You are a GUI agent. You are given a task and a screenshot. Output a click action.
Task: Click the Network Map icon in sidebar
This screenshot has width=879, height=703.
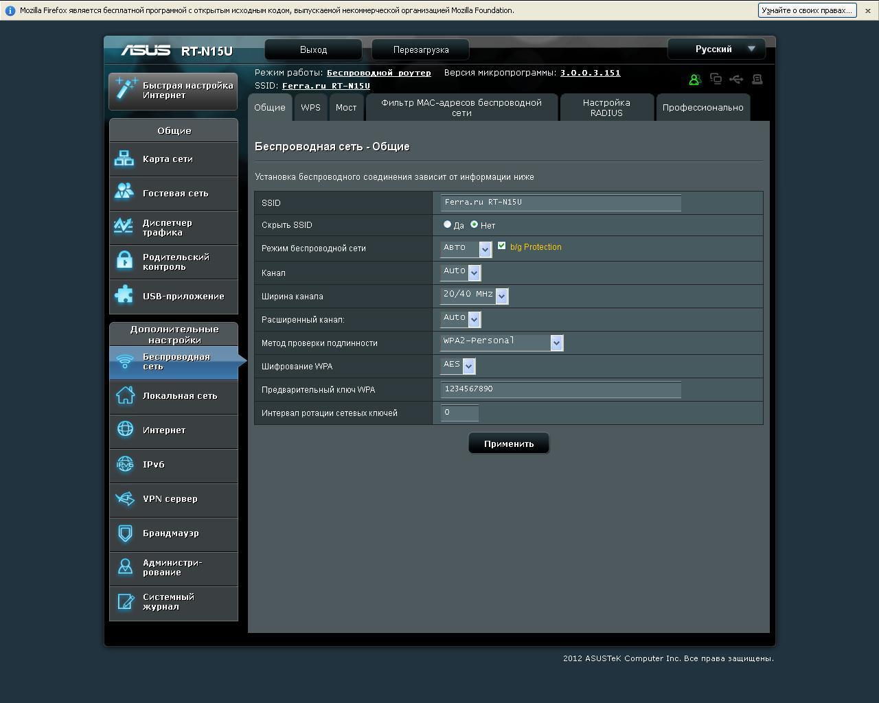coord(124,159)
